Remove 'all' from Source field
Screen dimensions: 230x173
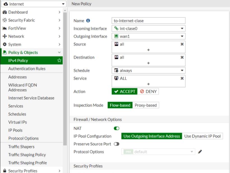(x=182, y=44)
